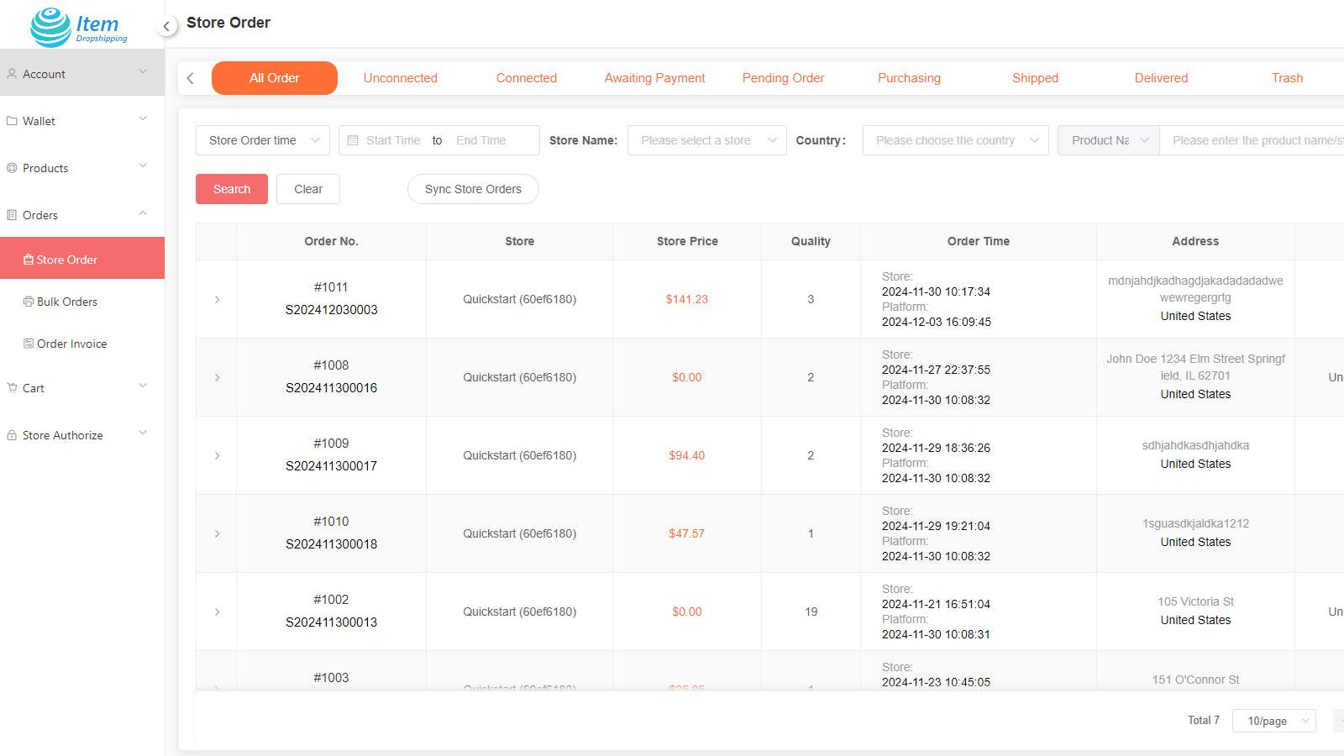
Task: Select the Account icon in the sidebar
Action: (x=12, y=73)
